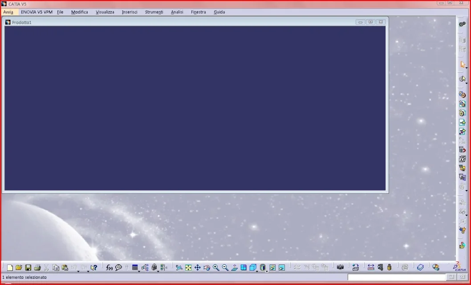Select the Rotate view tool
Image resolution: width=471 pixels, height=285 pixels.
tap(207, 267)
